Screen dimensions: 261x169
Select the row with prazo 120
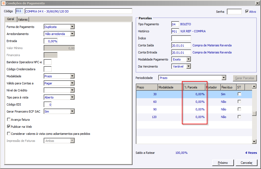[x=194, y=117]
